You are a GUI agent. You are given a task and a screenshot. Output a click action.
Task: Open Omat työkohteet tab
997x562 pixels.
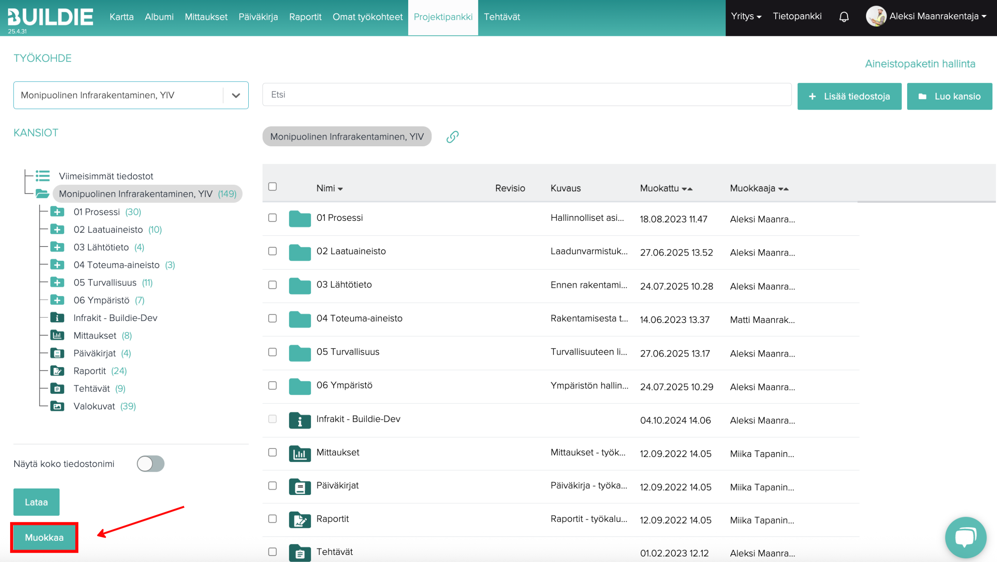pos(368,17)
